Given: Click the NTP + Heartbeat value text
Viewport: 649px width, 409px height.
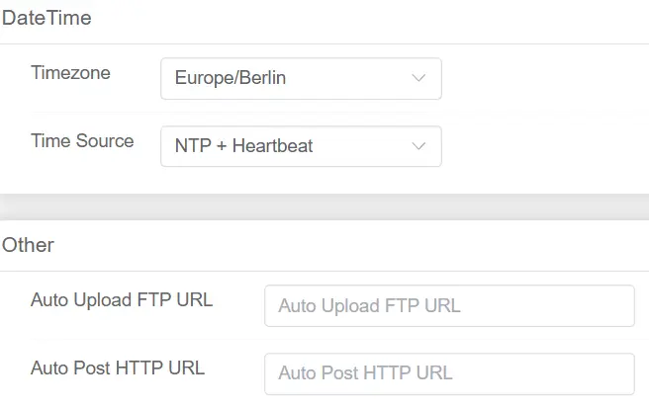Looking at the screenshot, I should point(243,146).
